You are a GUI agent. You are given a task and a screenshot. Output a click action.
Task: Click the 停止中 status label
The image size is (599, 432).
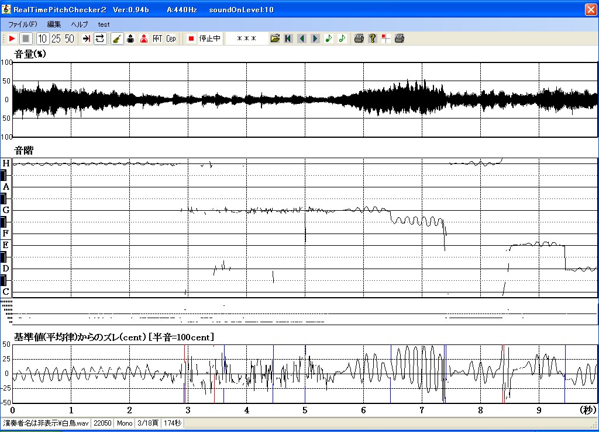coord(210,39)
